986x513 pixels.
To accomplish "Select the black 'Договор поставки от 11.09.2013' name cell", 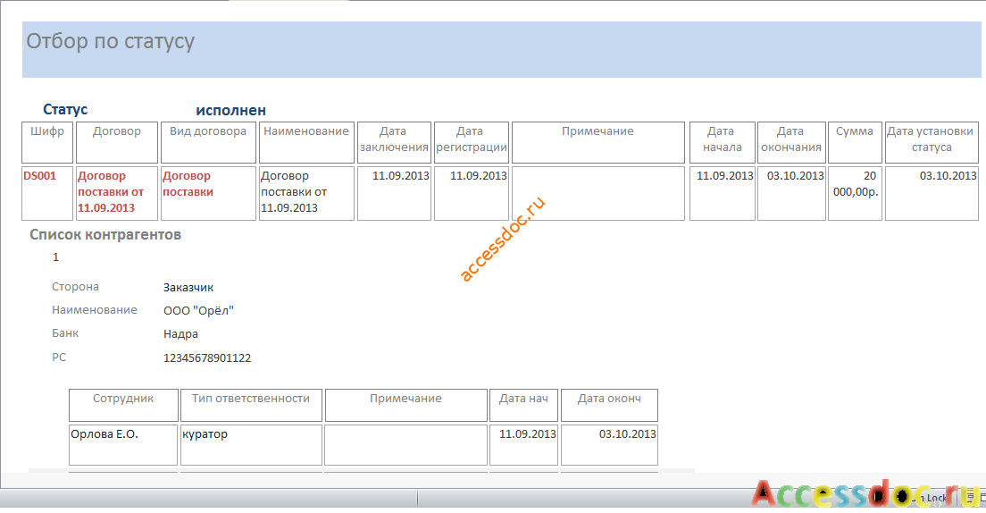I will tap(306, 193).
